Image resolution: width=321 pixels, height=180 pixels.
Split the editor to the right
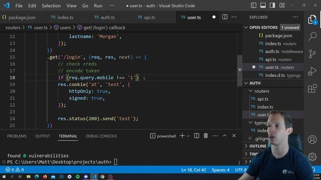pos(225,17)
